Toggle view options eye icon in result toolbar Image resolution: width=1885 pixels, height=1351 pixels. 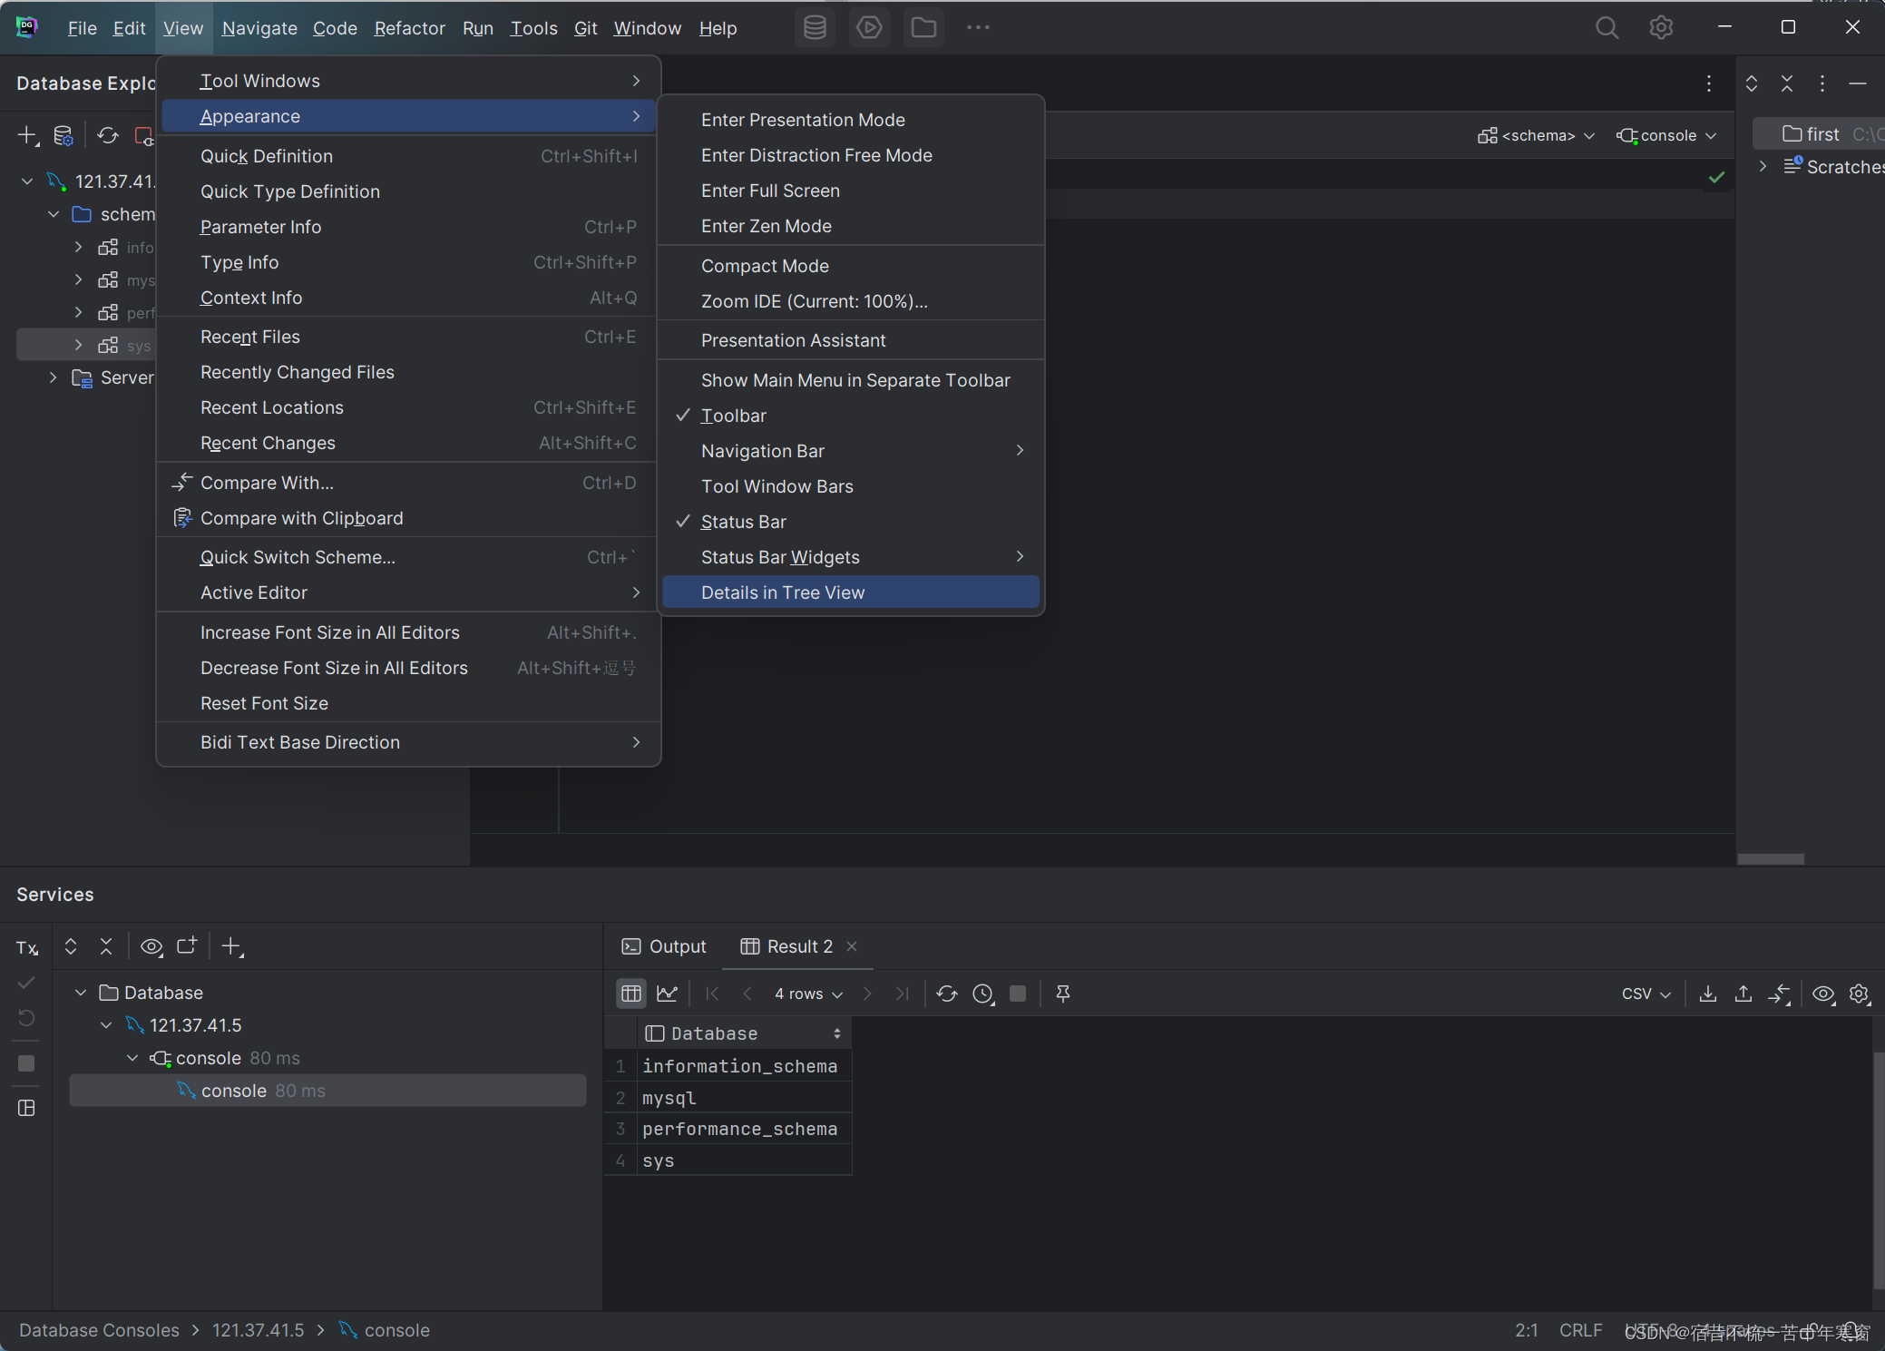tap(1823, 994)
